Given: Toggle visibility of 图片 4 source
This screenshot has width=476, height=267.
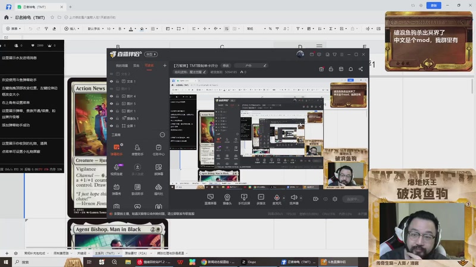Looking at the screenshot, I should tap(111, 96).
